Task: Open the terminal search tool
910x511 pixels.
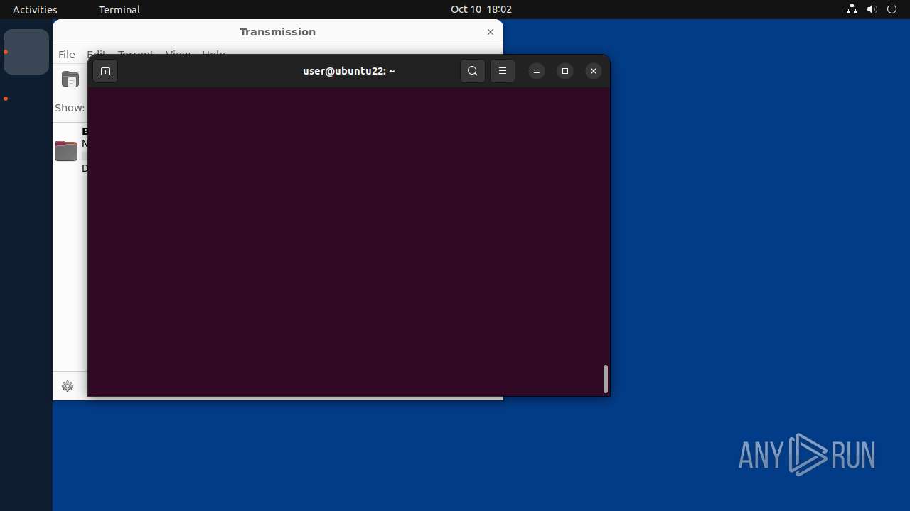Action: click(x=473, y=71)
